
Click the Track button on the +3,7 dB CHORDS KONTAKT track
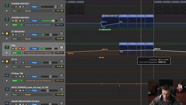coord(34,7)
